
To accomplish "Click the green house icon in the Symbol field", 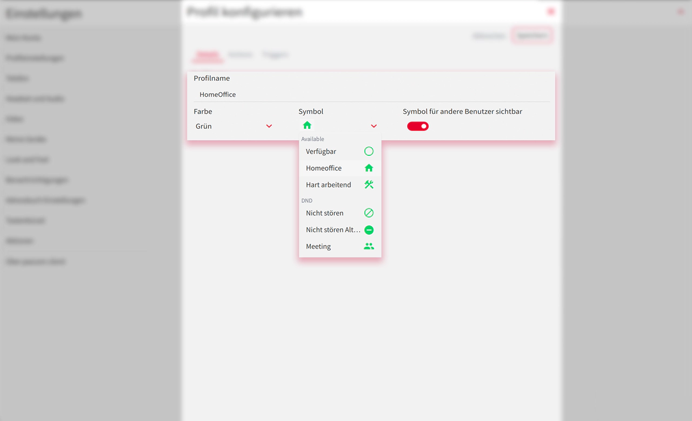I will [x=307, y=125].
